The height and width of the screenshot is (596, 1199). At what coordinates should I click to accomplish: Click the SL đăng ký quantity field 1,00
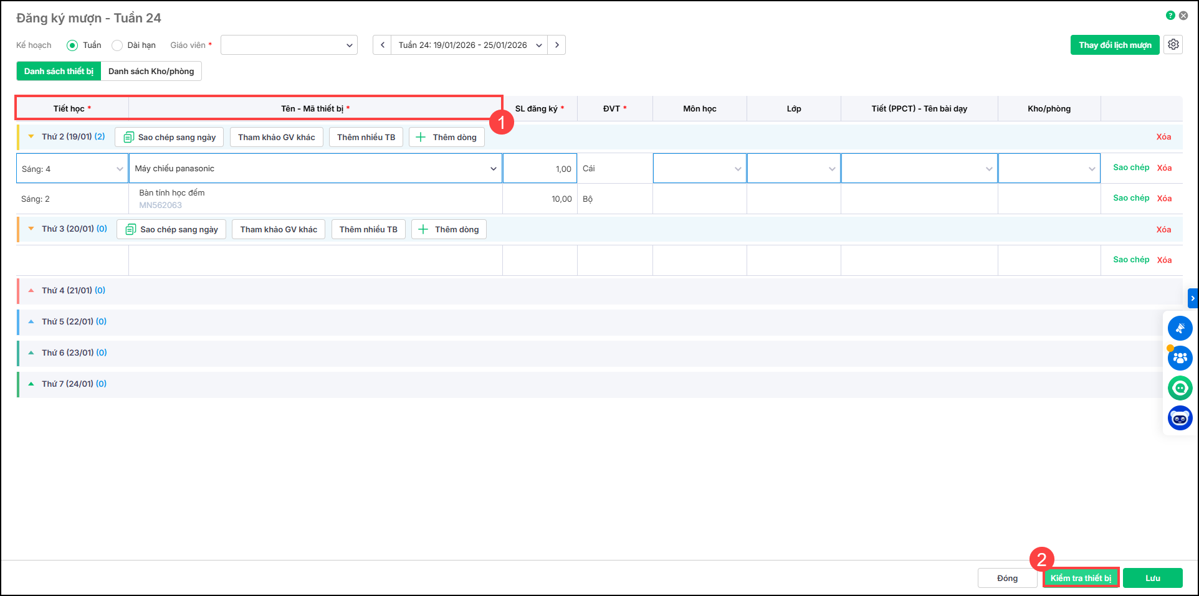[540, 169]
